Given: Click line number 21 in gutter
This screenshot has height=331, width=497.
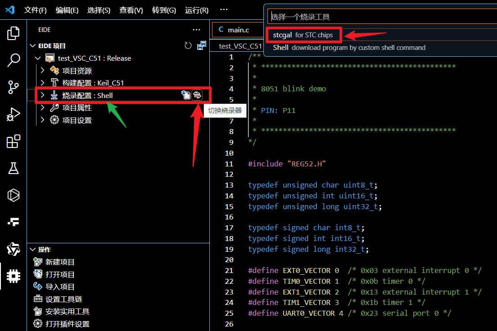Looking at the screenshot, I should (229, 270).
